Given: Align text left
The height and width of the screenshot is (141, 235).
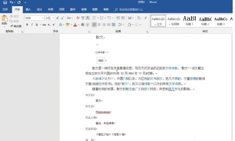Looking at the screenshot, I should pos(94,24).
